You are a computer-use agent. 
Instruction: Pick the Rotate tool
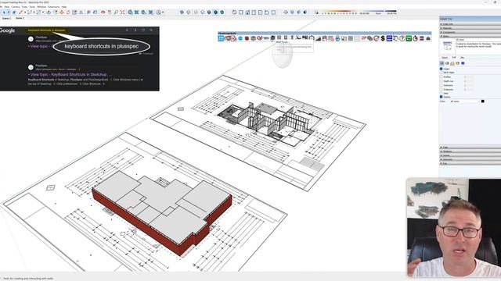(x=68, y=12)
